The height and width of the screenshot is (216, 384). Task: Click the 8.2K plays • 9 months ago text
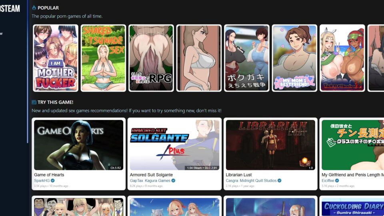point(146,186)
